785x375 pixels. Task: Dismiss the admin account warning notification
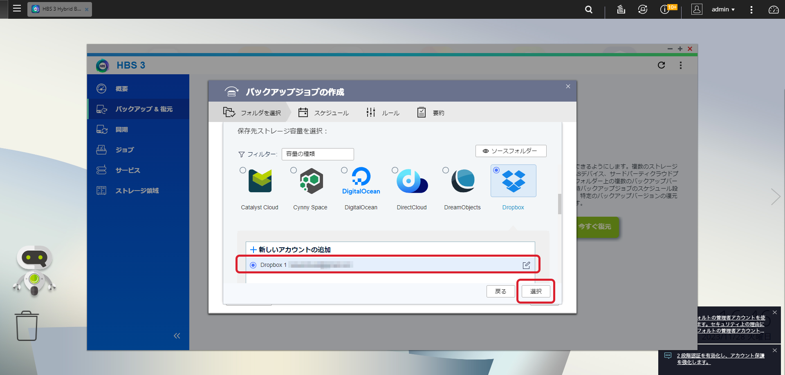(x=775, y=313)
